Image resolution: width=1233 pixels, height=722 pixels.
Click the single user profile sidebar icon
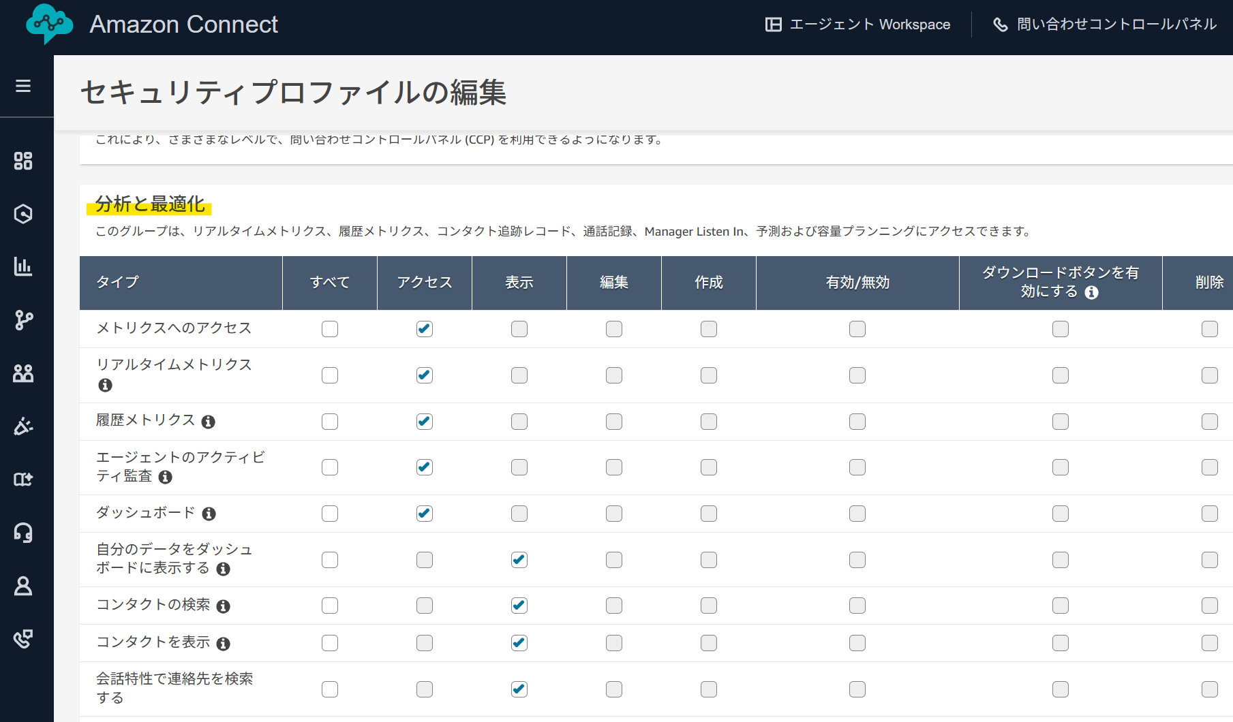click(23, 586)
